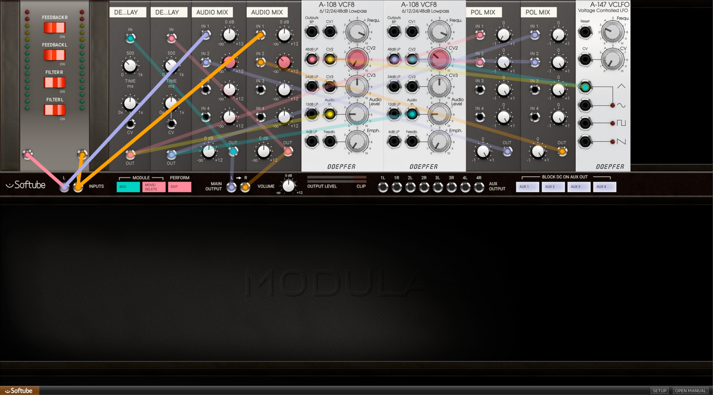
Task: Click the Frequ. knob on the A-147 VCLFO
Action: (612, 32)
